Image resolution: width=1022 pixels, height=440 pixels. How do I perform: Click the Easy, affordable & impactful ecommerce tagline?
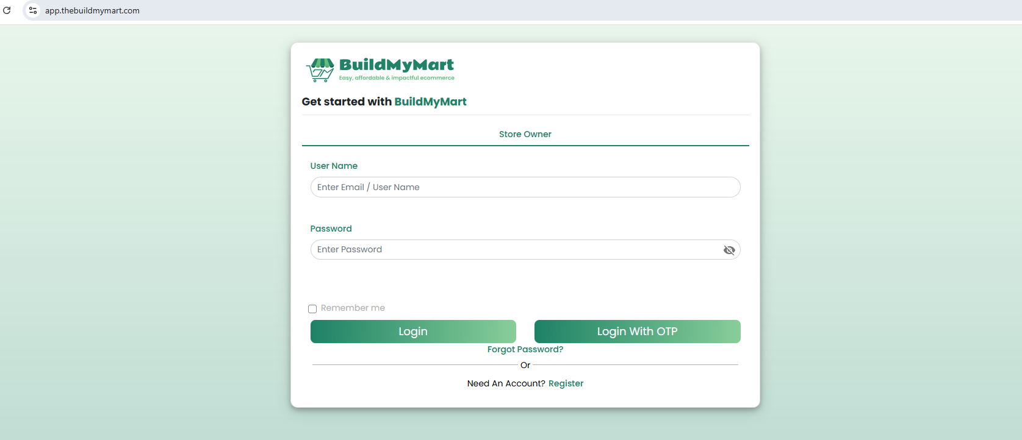pyautogui.click(x=397, y=78)
